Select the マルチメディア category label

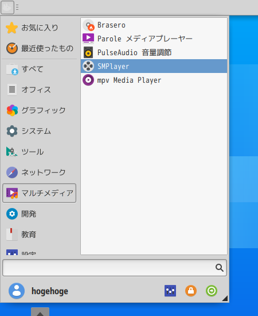coord(48,193)
